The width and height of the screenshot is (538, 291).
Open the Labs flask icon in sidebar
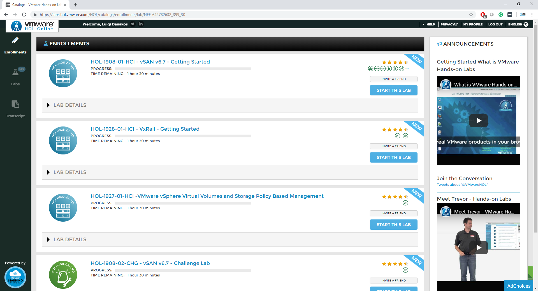pyautogui.click(x=15, y=72)
